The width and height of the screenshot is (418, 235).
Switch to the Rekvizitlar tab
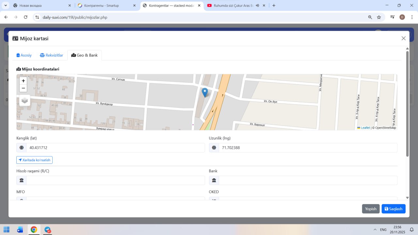click(x=51, y=55)
